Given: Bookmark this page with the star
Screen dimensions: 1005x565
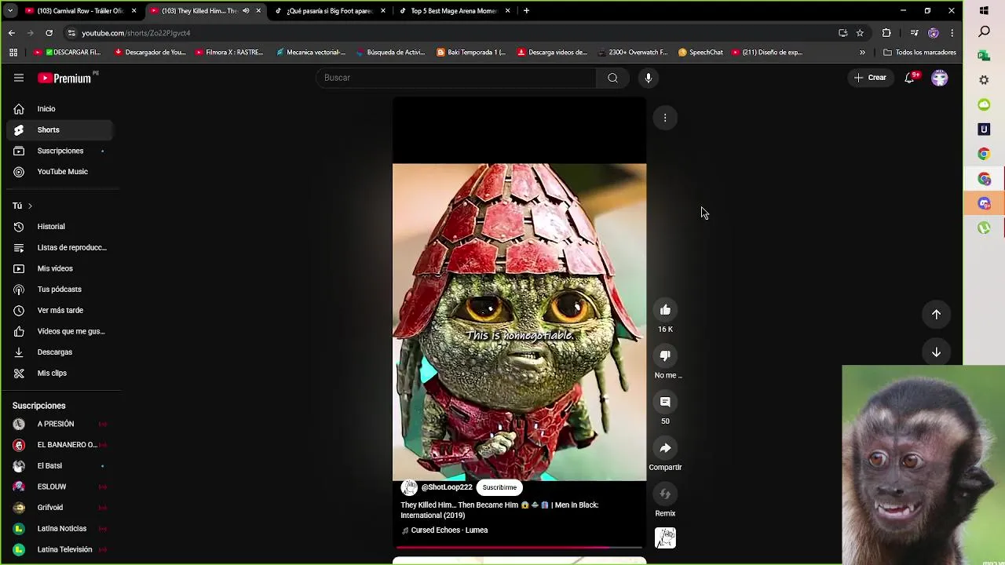Looking at the screenshot, I should 860,33.
